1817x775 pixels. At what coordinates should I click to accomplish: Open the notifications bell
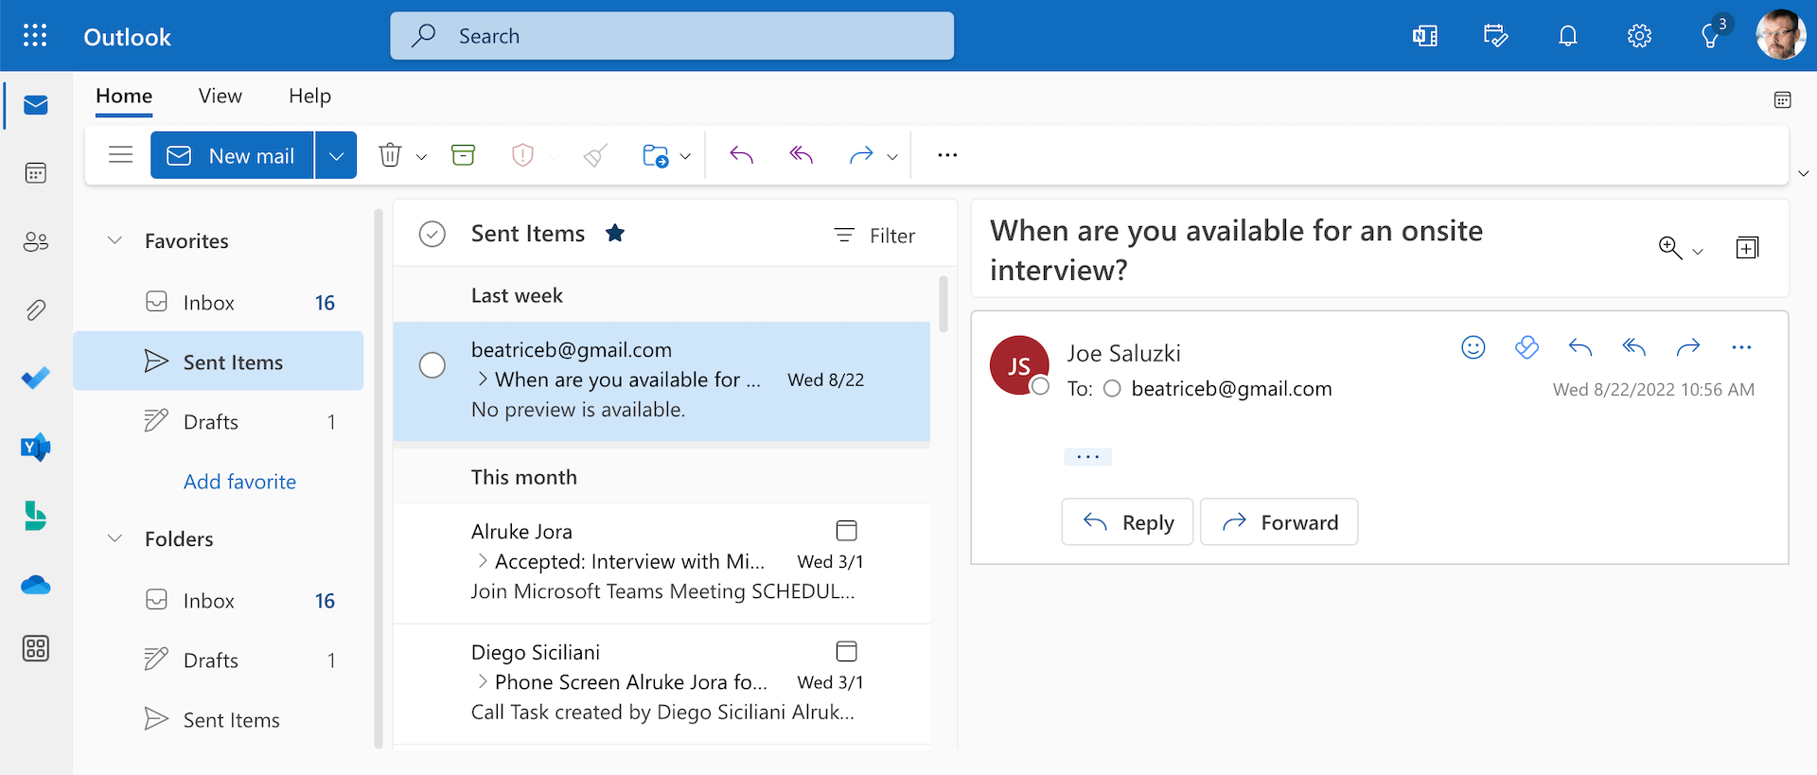[1568, 36]
